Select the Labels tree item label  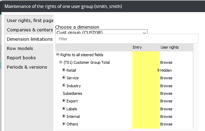72,109
